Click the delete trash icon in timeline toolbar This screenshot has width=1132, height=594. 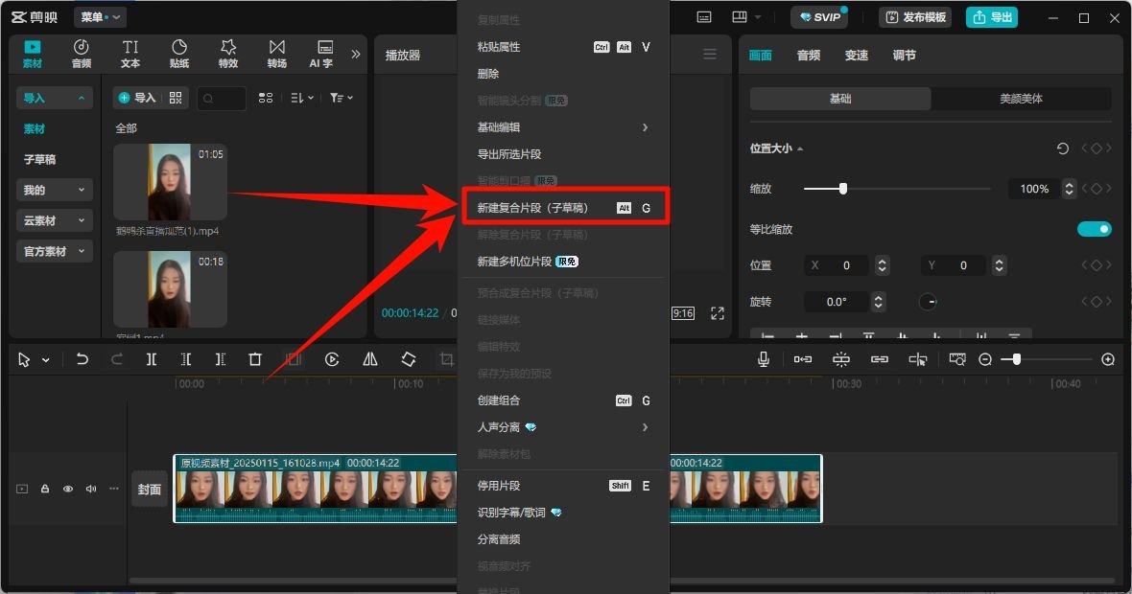(255, 359)
